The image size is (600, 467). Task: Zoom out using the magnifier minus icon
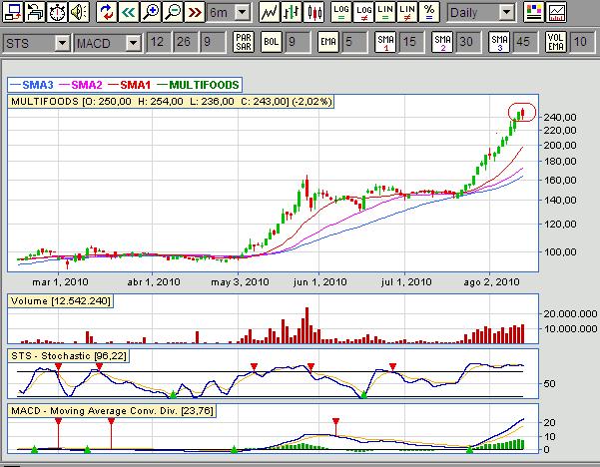pos(173,13)
